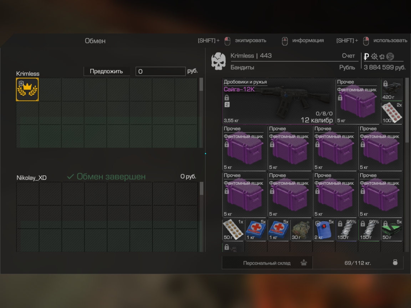Screen dimensions: 411x308
Task: Pick the Фантомный ящик beside the Сайга-12К
Action: point(358,101)
